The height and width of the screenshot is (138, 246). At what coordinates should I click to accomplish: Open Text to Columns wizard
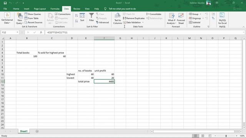coord(117,19)
